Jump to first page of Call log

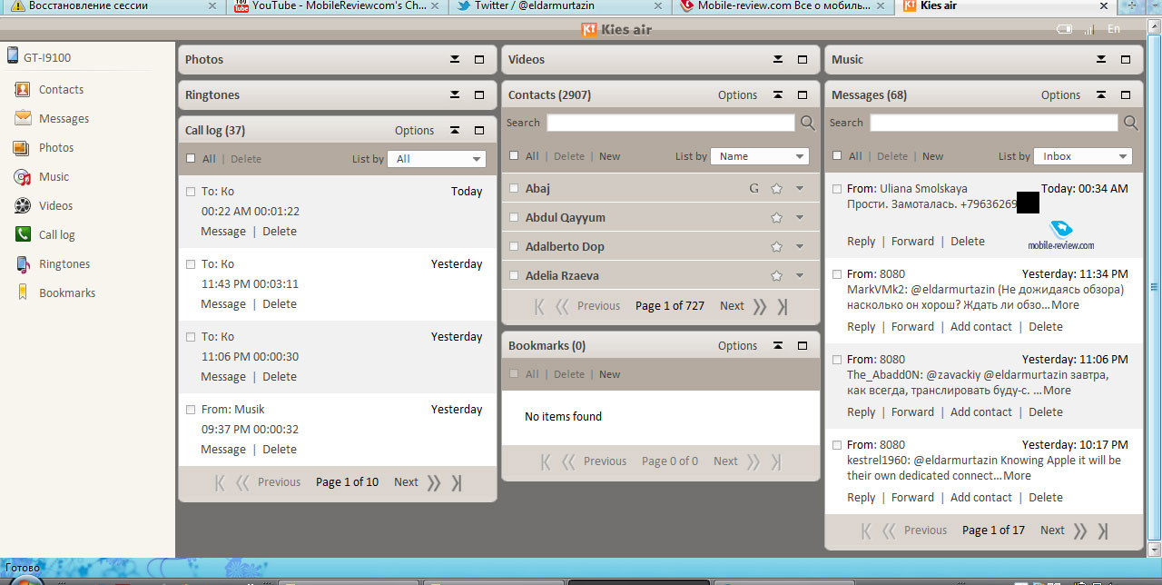click(x=220, y=482)
